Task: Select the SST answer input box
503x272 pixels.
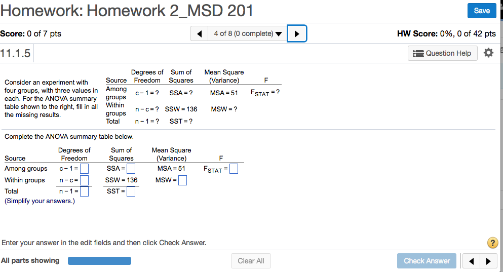Action: tap(131, 191)
